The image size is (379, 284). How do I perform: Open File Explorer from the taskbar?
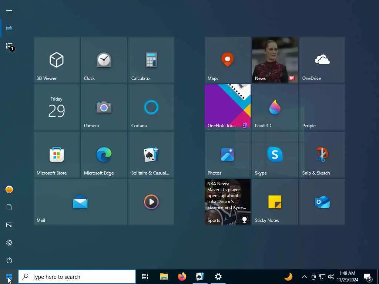click(164, 277)
